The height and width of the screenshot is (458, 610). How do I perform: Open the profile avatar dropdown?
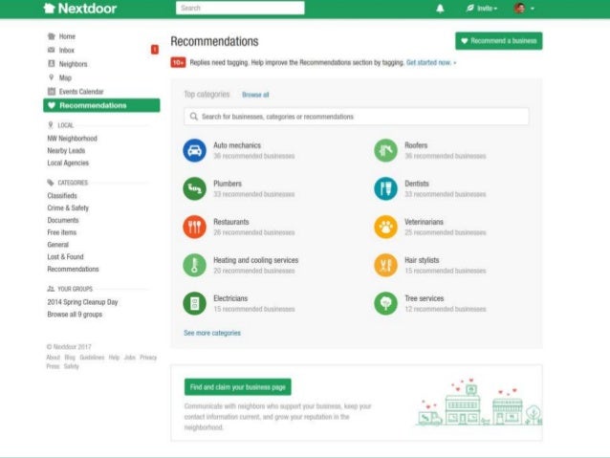click(524, 9)
